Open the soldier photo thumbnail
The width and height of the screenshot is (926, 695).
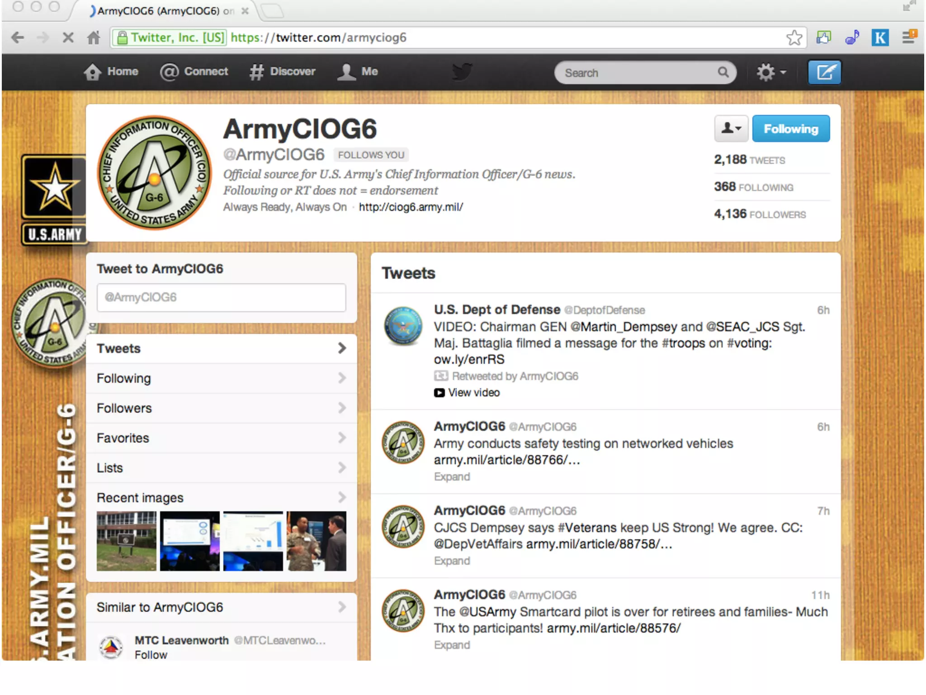[x=316, y=541]
